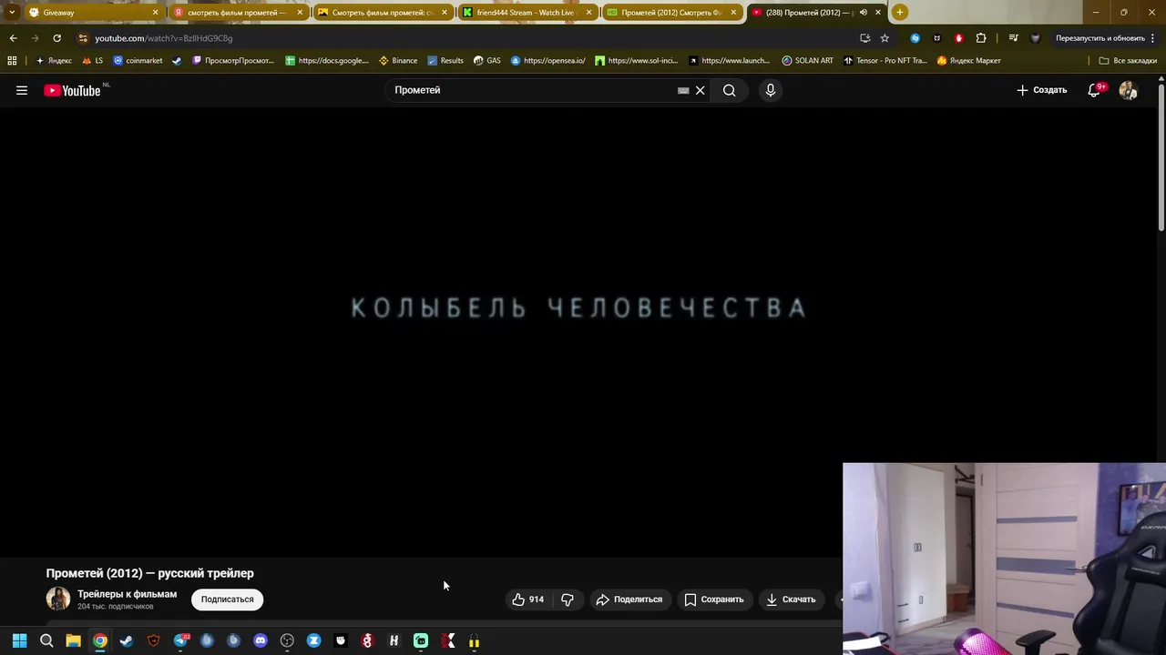This screenshot has width=1166, height=655.
Task: Open Создать menu
Action: pos(1041,90)
